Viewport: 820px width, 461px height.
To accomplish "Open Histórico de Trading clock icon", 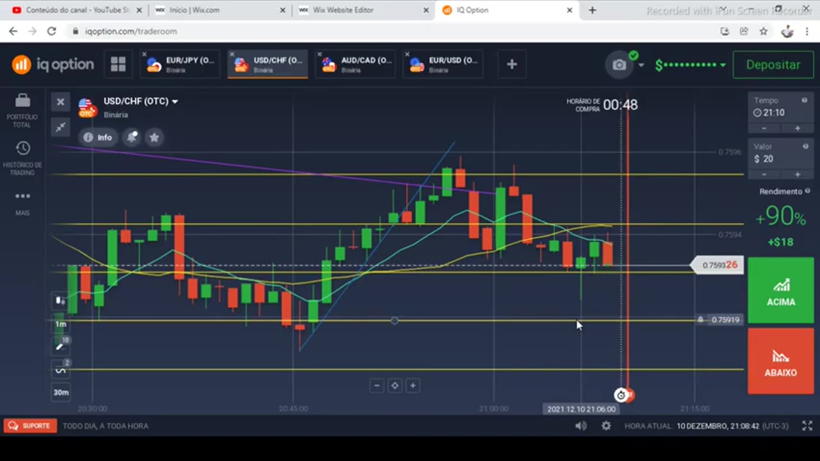I will pos(22,148).
